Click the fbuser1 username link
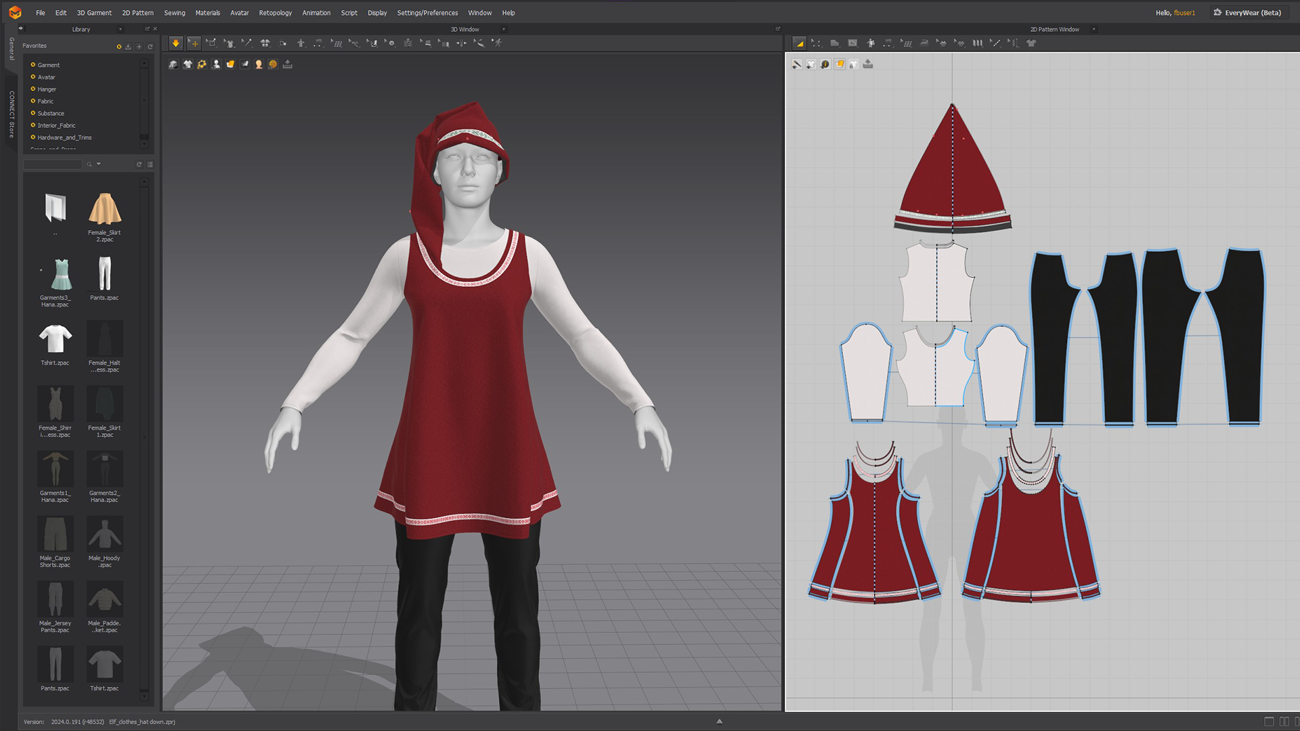This screenshot has width=1300, height=731. (1184, 13)
